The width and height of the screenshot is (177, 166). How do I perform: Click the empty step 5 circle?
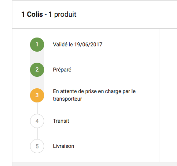click(37, 146)
